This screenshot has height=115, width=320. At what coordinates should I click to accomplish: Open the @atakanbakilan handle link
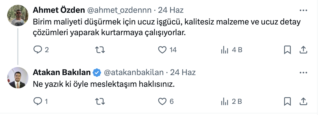133,72
